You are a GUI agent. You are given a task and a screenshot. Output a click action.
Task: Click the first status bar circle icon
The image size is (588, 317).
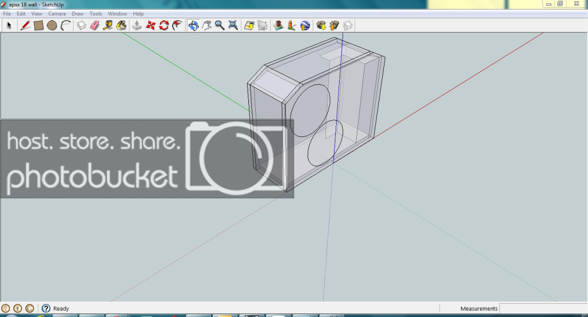[x=6, y=308]
